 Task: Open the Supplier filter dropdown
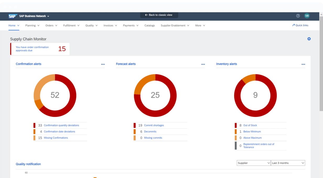point(254,163)
